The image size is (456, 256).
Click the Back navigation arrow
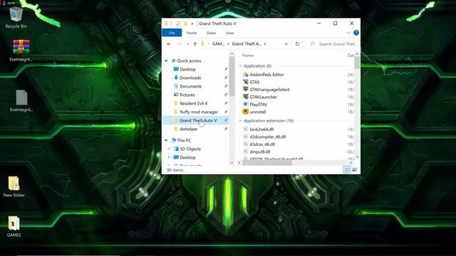tap(169, 44)
